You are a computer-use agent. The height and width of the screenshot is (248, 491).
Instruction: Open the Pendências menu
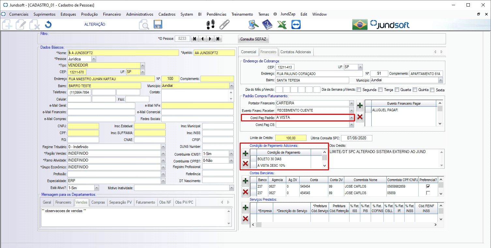pos(216,14)
